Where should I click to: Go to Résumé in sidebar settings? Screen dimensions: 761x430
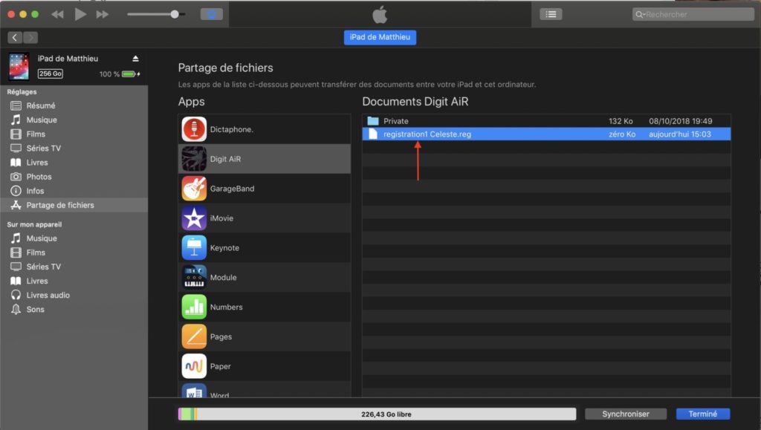(x=41, y=106)
